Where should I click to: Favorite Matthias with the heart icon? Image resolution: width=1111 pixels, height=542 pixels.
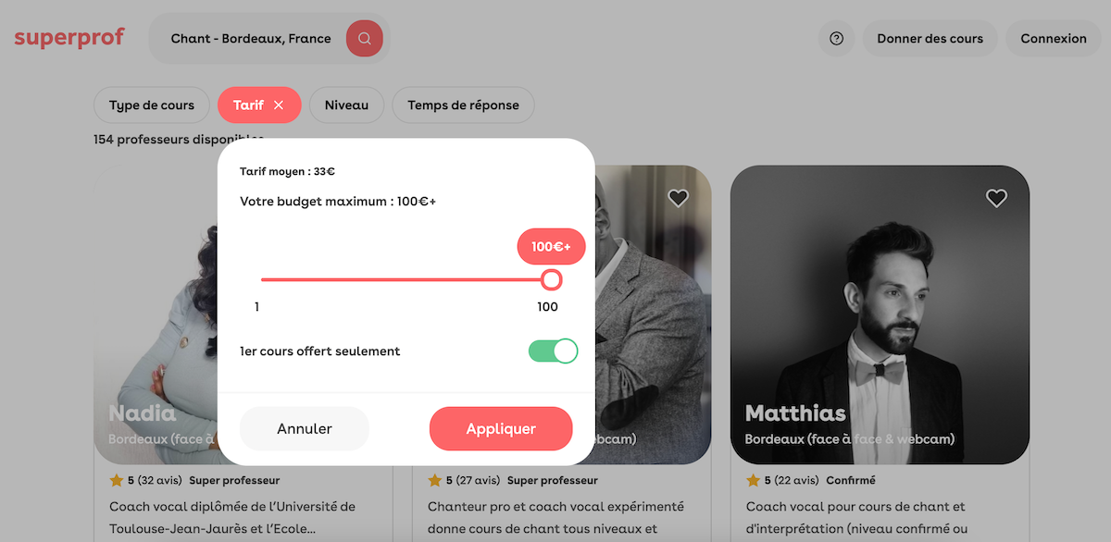click(x=996, y=198)
